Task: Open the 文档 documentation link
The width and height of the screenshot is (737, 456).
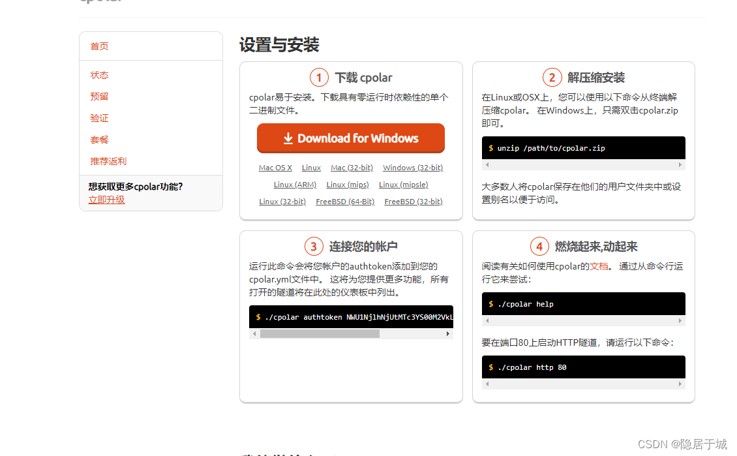Action: [x=599, y=267]
